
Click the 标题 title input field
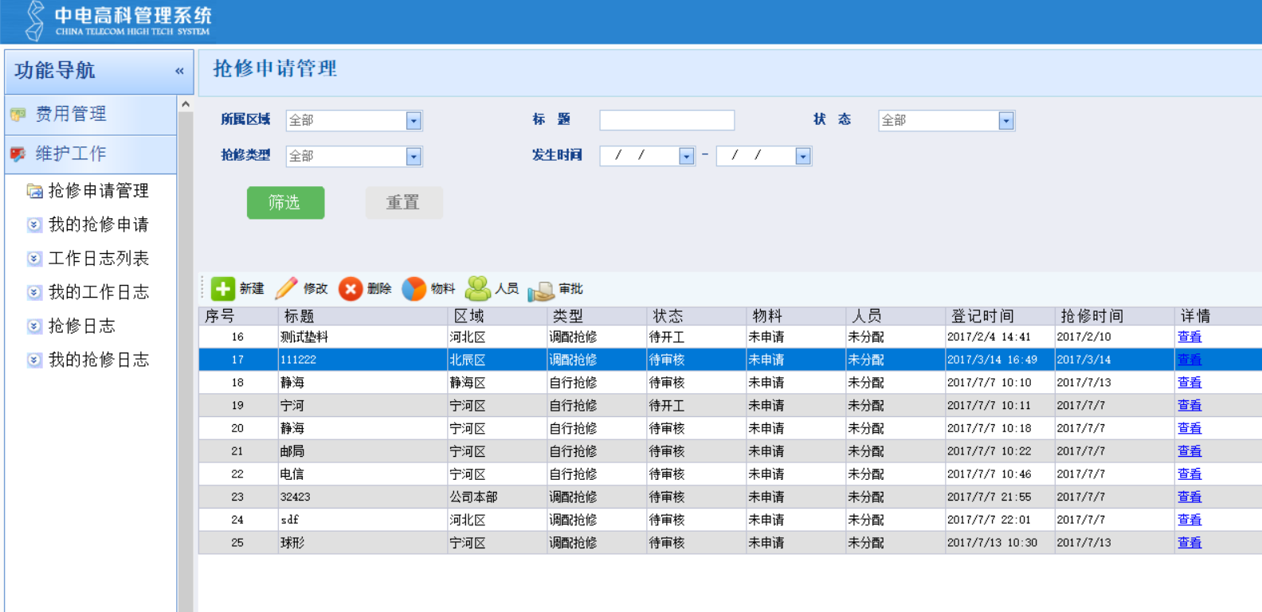667,120
